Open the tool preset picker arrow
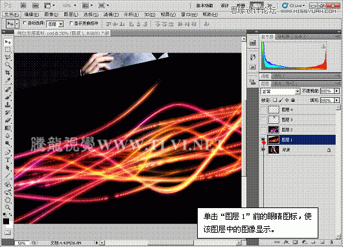The height and width of the screenshot is (247, 343). [17, 23]
